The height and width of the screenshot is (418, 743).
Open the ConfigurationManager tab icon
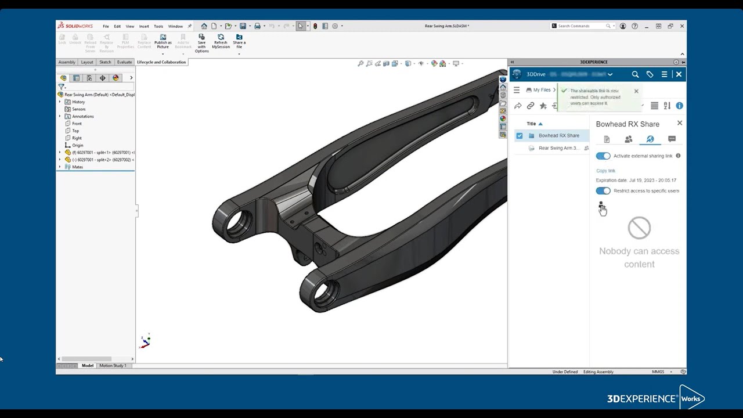click(x=89, y=78)
